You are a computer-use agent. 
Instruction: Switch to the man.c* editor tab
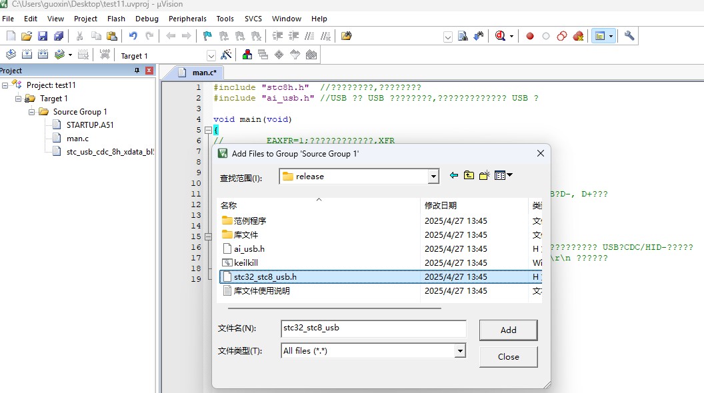click(x=197, y=73)
